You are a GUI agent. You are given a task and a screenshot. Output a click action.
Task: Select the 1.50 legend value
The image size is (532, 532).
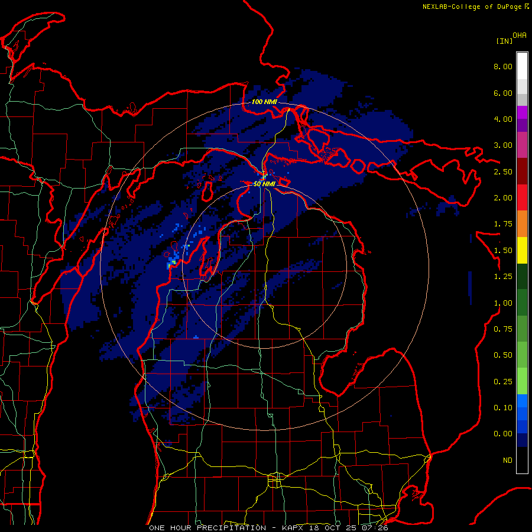coord(503,251)
